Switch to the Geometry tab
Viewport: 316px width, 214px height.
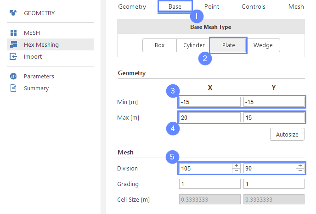(132, 7)
